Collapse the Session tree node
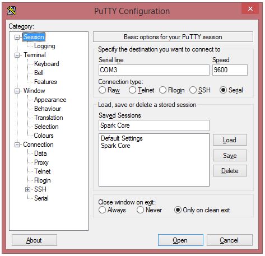The height and width of the screenshot is (256, 265). (17, 37)
